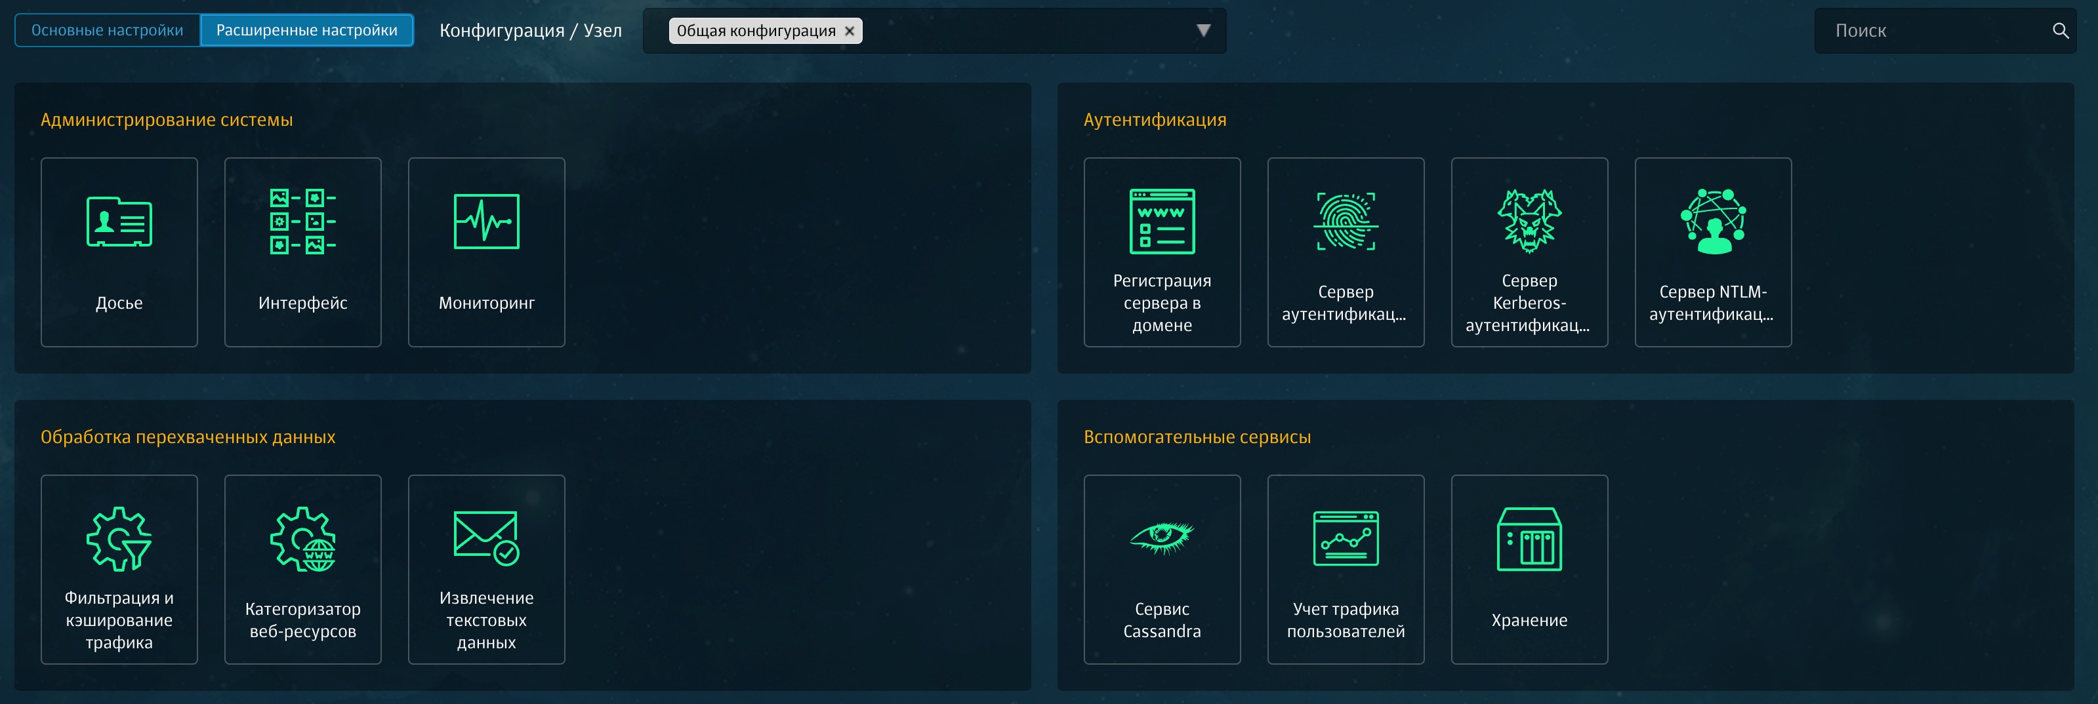
Task: Click the Конфигурация / Узел label
Action: [x=530, y=31]
